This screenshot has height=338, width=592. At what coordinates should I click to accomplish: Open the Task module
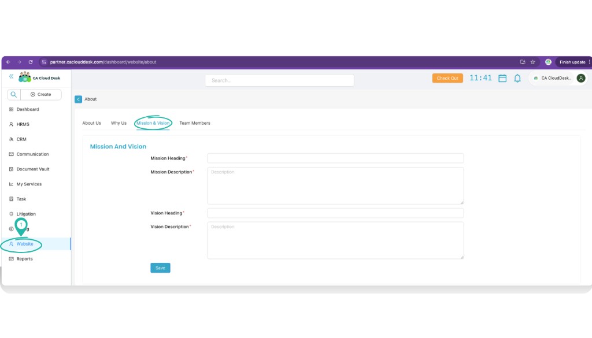(21, 199)
